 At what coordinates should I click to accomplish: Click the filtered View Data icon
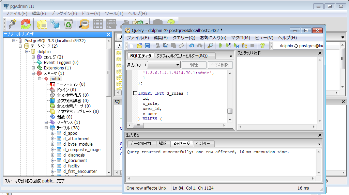(111, 24)
